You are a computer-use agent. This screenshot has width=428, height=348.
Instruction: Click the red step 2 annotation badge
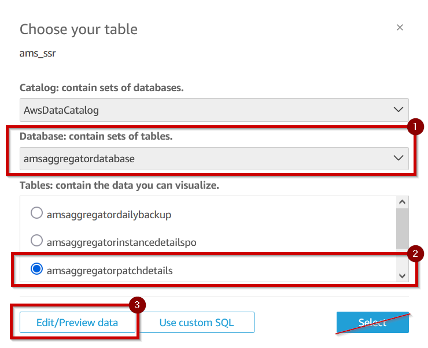point(415,253)
